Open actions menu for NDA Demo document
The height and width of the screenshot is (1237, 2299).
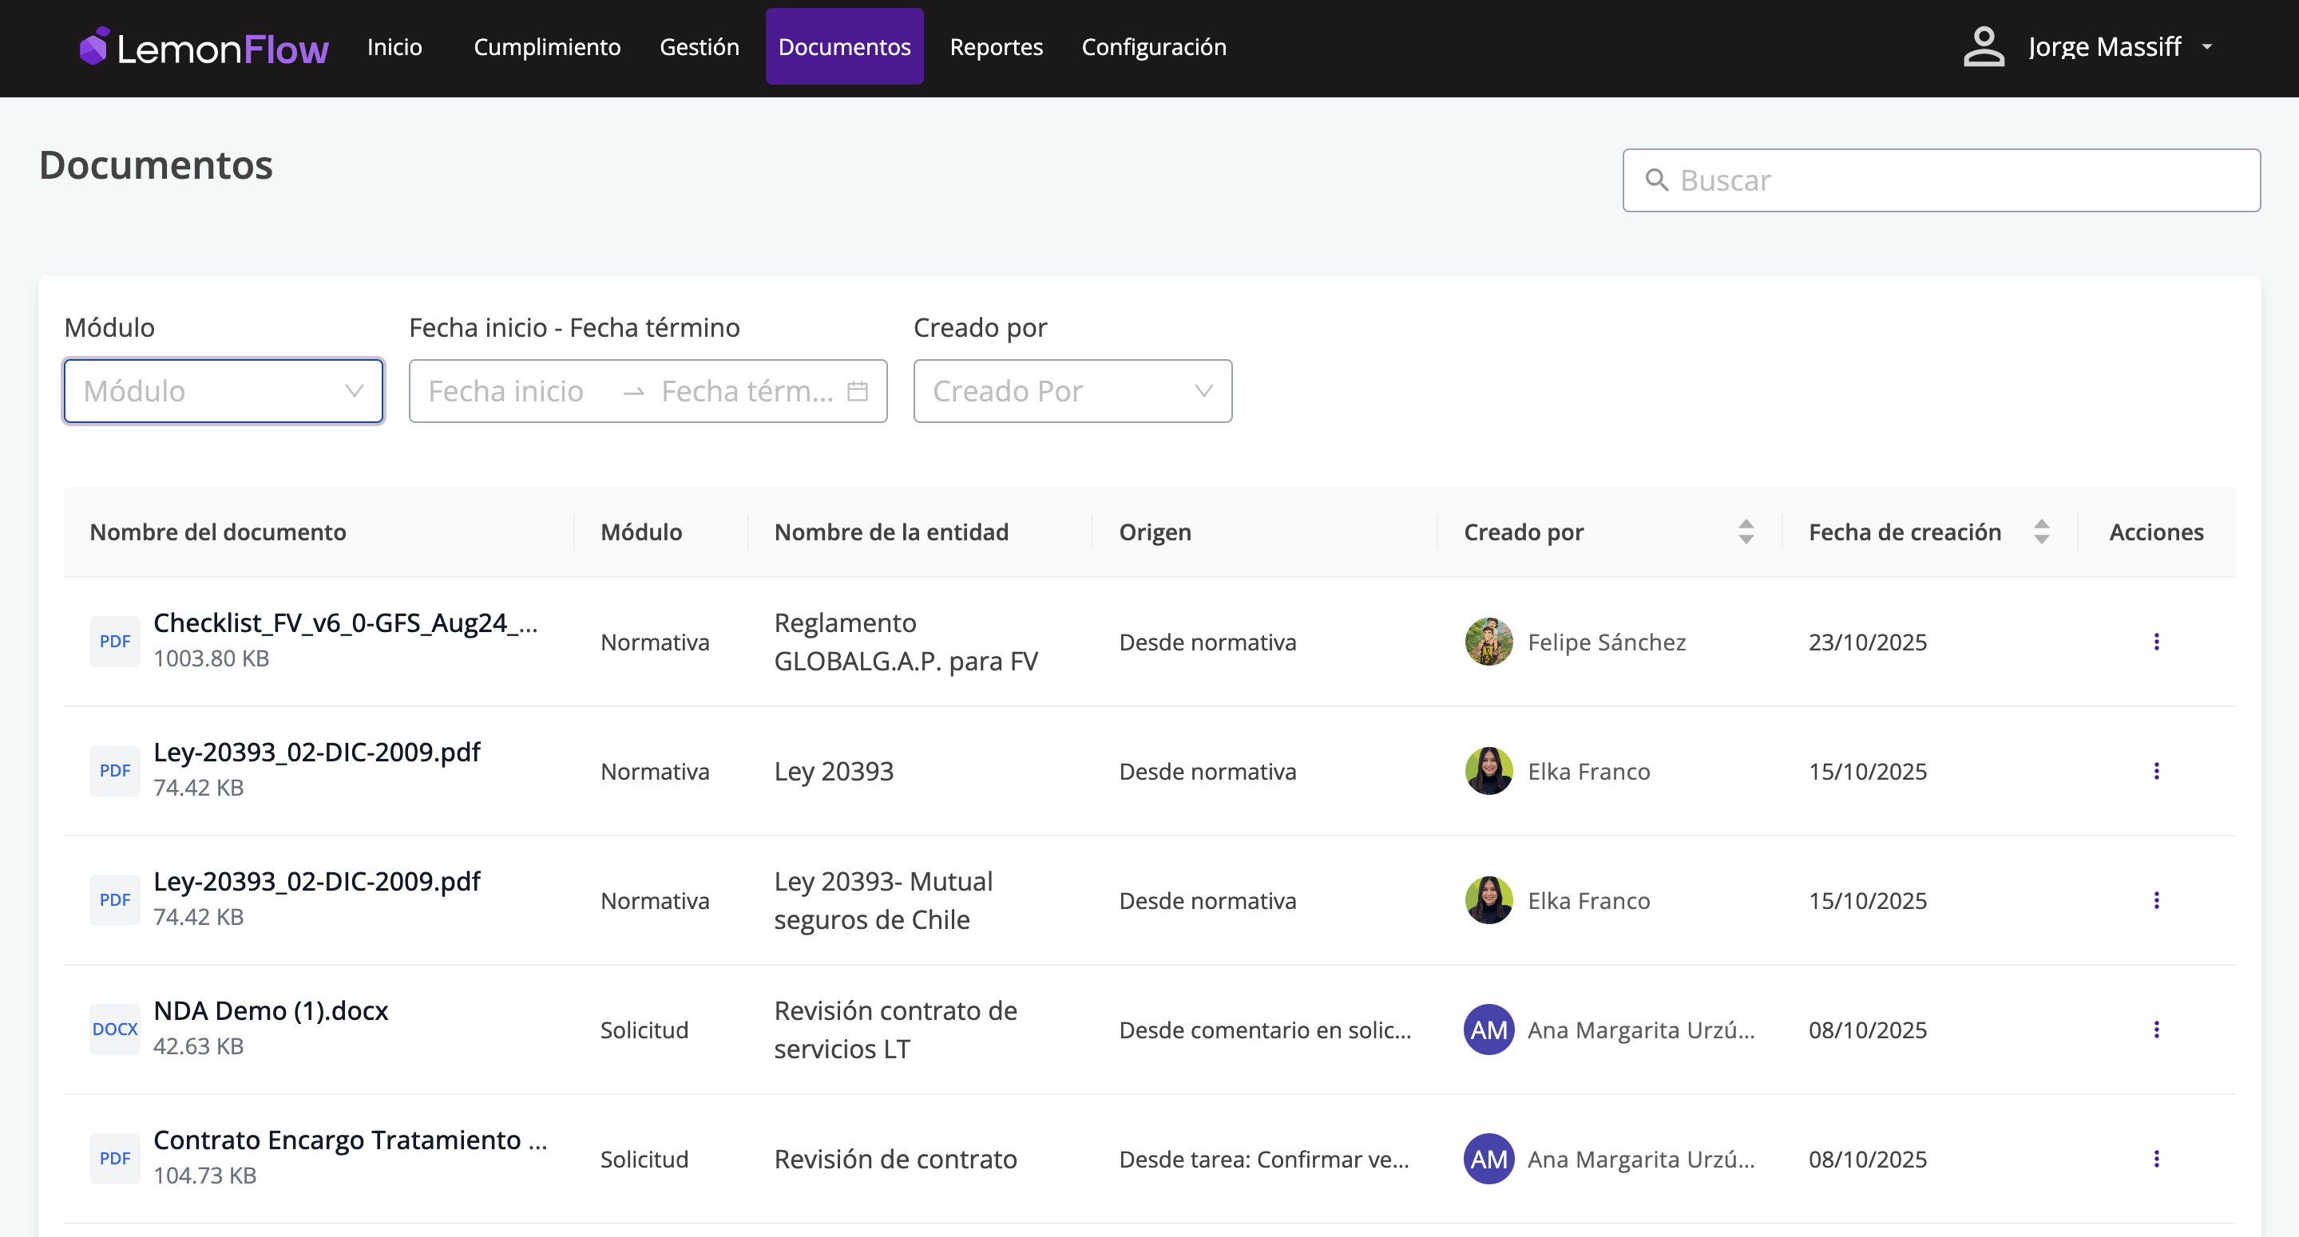(2155, 1030)
